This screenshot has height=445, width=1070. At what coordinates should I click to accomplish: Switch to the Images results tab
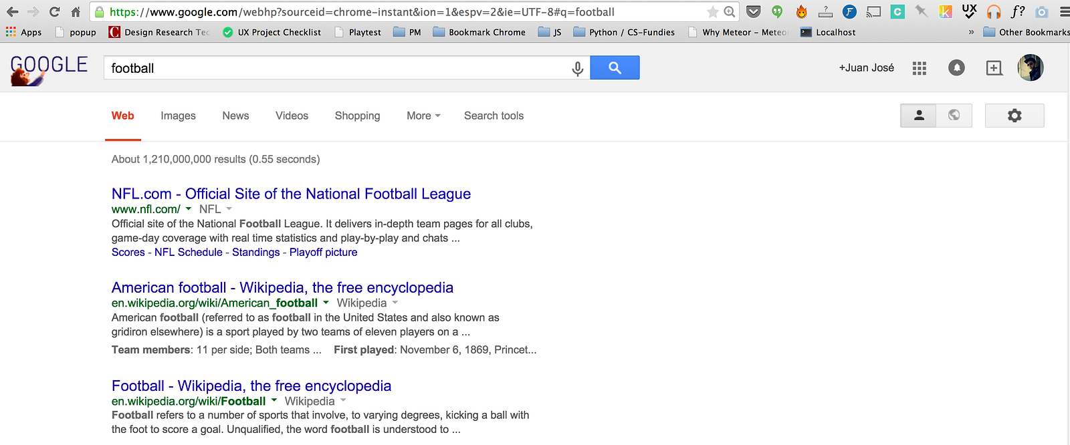178,116
